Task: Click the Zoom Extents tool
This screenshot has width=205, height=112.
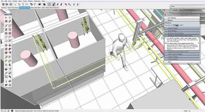Action: [x=6, y=77]
